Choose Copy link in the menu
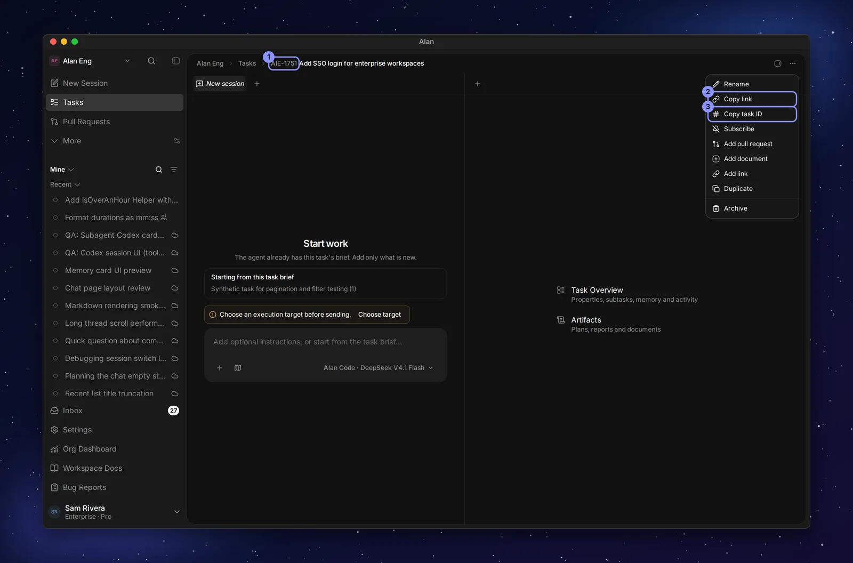The height and width of the screenshot is (563, 853). point(752,99)
